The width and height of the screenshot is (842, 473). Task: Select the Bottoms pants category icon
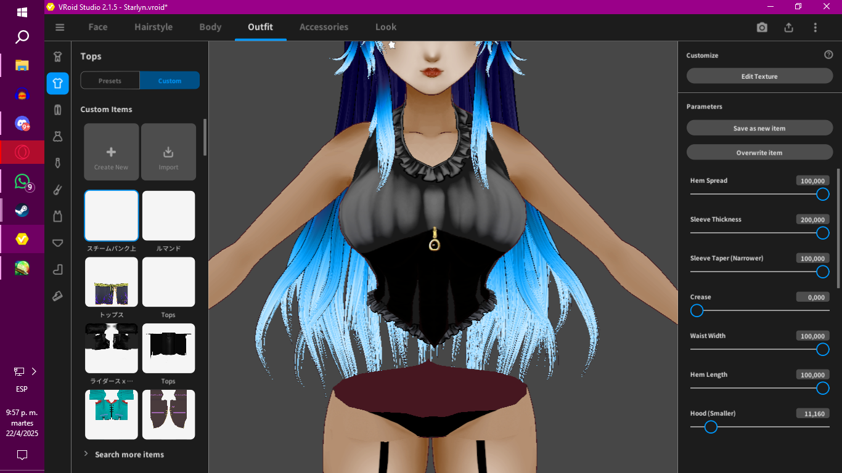(x=58, y=110)
